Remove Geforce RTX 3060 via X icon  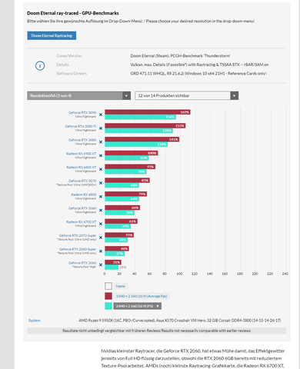click(x=101, y=211)
